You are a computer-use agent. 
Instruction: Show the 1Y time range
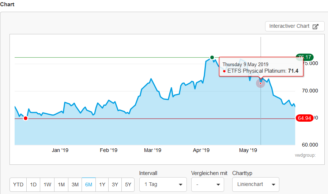(x=102, y=185)
